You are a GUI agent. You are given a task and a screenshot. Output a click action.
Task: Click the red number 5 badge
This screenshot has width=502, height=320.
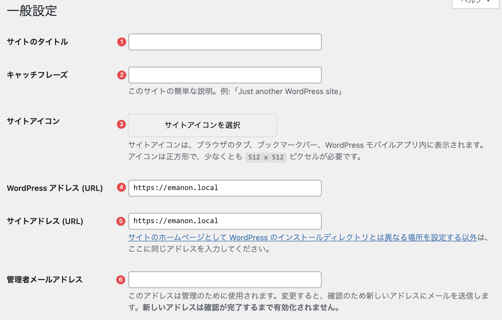coord(121,221)
